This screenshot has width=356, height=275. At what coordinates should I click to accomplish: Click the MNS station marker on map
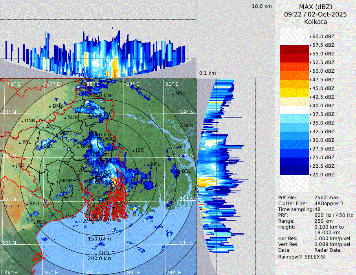tap(172, 94)
